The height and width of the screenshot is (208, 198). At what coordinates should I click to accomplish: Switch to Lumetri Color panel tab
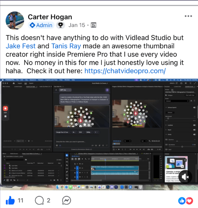[x=177, y=86]
